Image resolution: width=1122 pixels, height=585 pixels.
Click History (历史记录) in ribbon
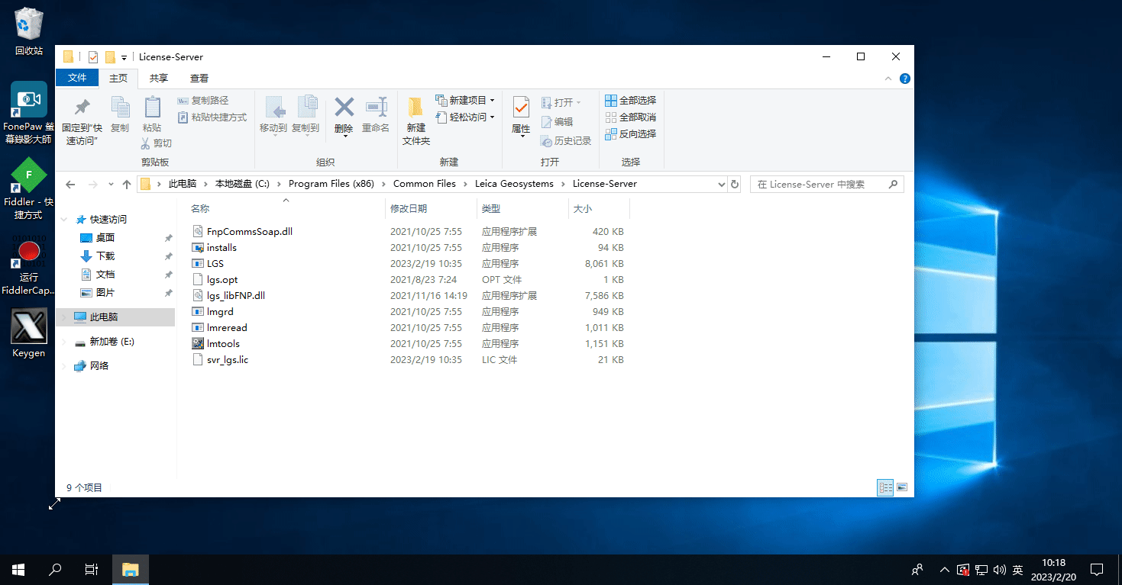566,141
